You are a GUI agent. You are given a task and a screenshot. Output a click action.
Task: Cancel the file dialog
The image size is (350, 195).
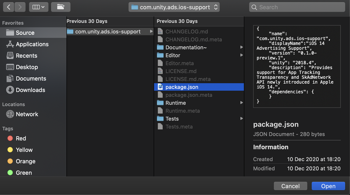[290, 186]
